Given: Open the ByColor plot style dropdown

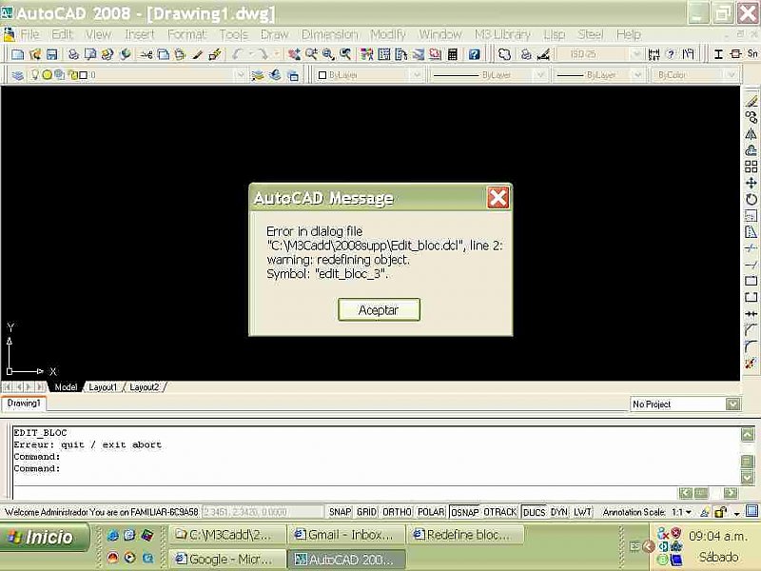Looking at the screenshot, I should (731, 75).
